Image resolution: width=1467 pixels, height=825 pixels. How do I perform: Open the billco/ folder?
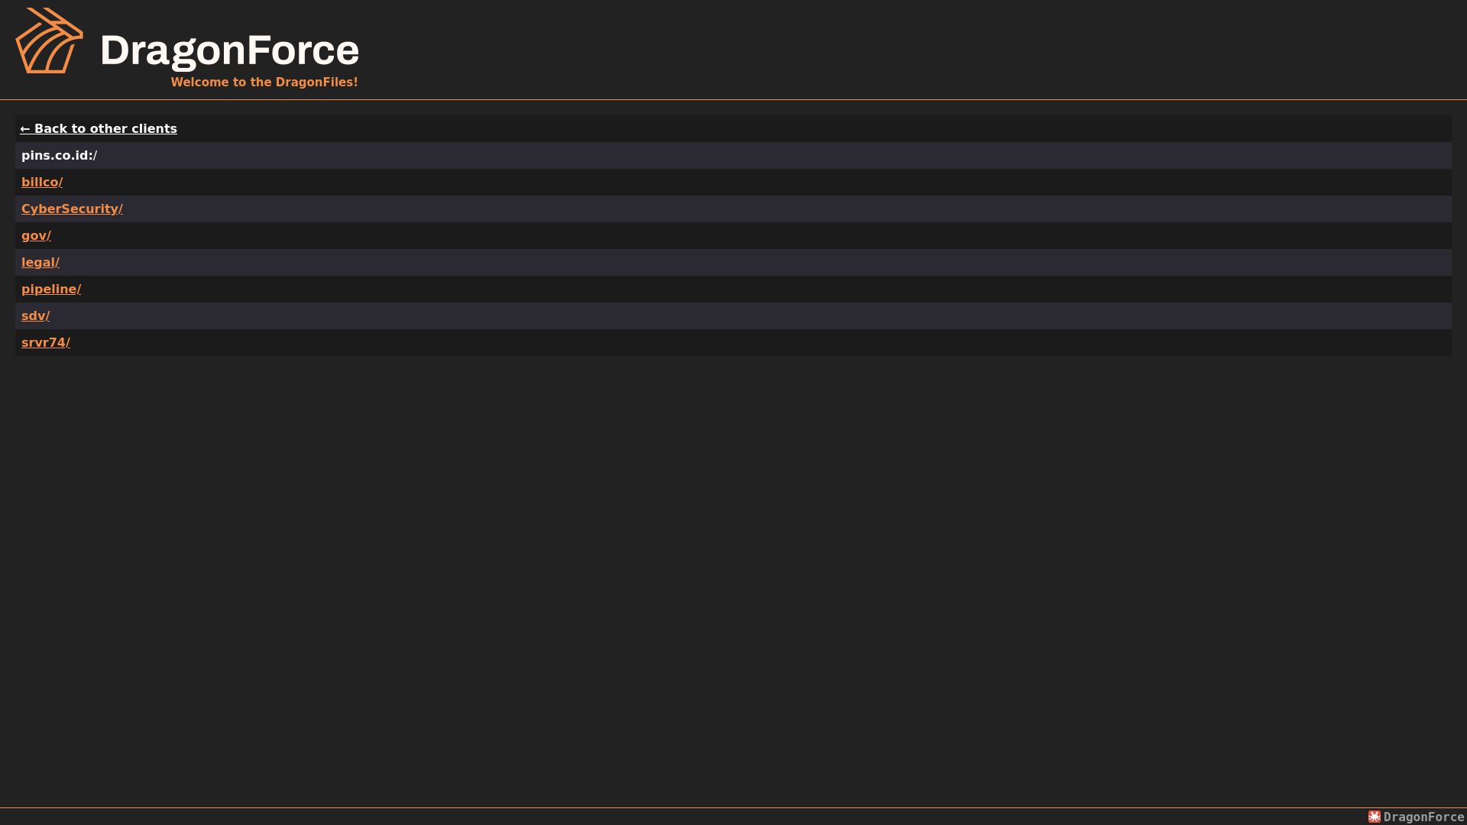click(42, 182)
